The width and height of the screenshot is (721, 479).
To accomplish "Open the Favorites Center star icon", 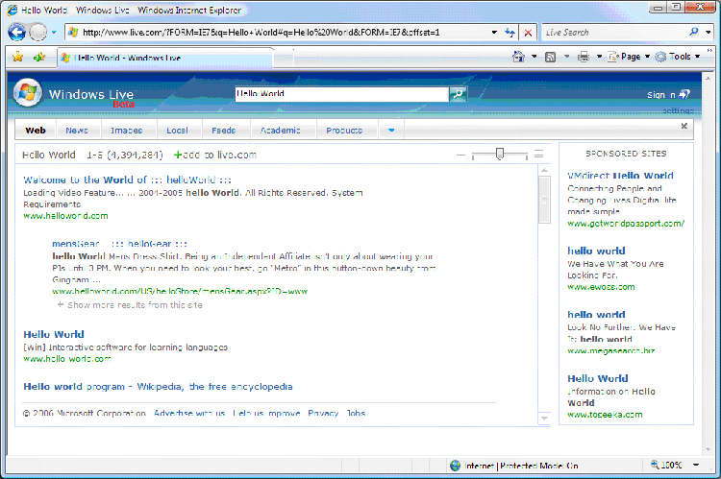I will point(18,57).
